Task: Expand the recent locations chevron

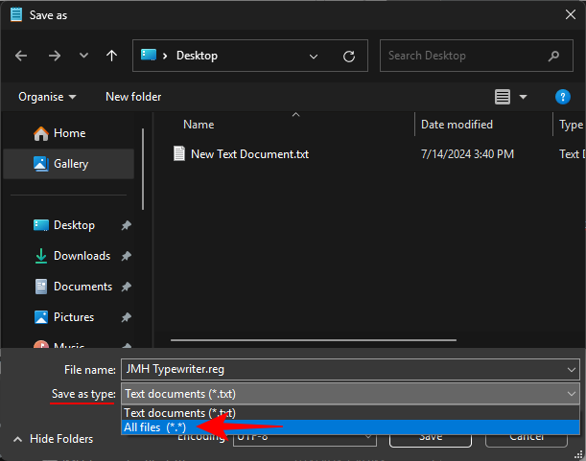Action: tap(83, 56)
